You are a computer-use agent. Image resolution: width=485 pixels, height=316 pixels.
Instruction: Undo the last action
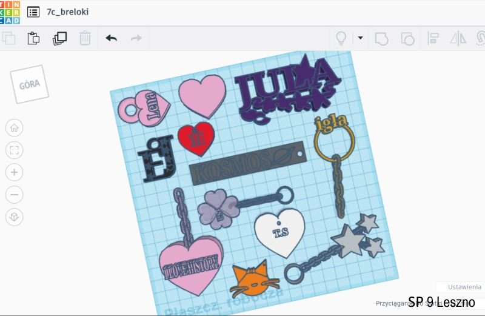pyautogui.click(x=111, y=38)
